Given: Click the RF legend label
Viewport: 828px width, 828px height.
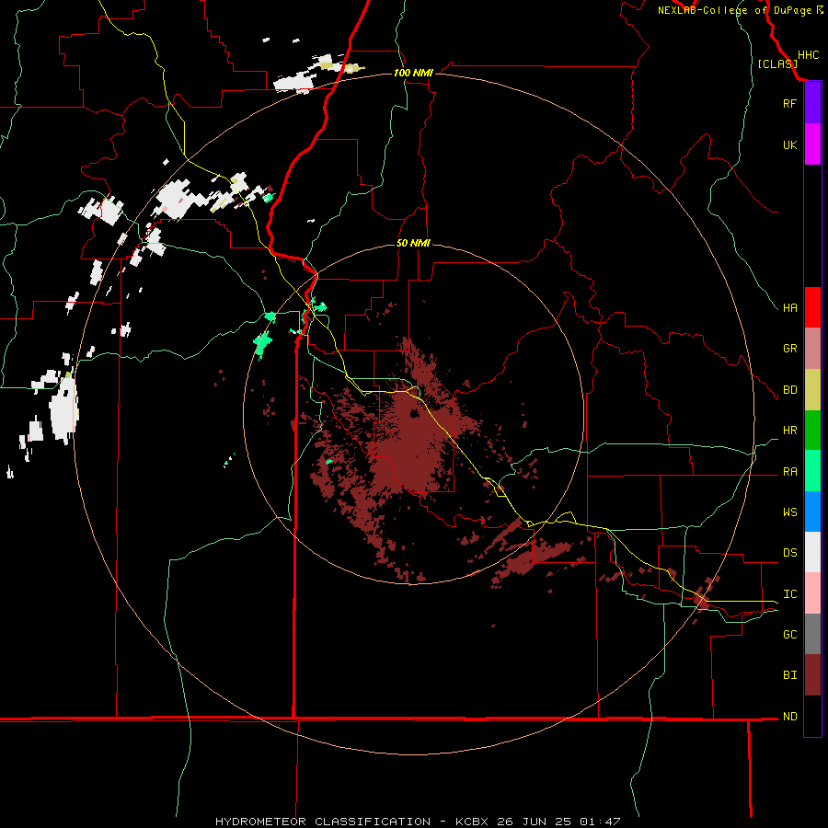Looking at the screenshot, I should (789, 103).
